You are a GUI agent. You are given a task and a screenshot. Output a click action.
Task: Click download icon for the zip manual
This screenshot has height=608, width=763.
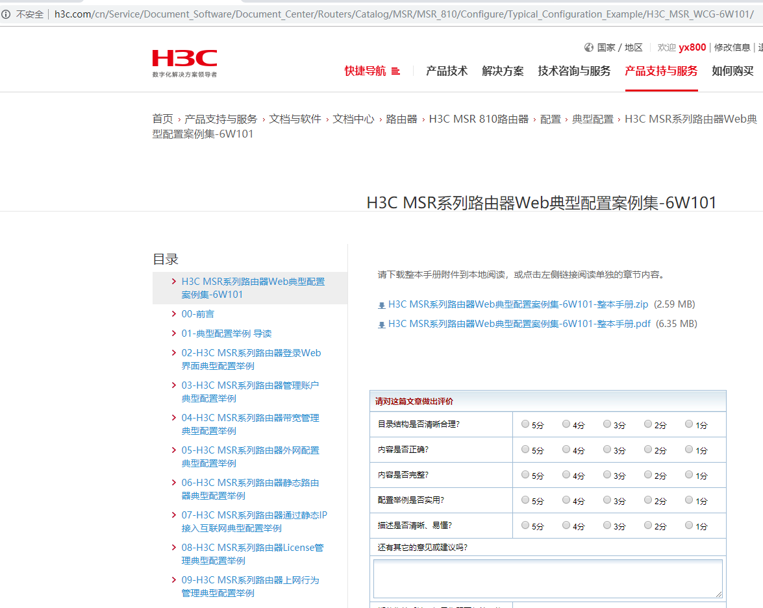tap(382, 306)
